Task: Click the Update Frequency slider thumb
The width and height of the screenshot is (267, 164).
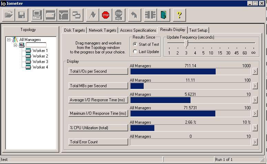Action: pos(186,43)
